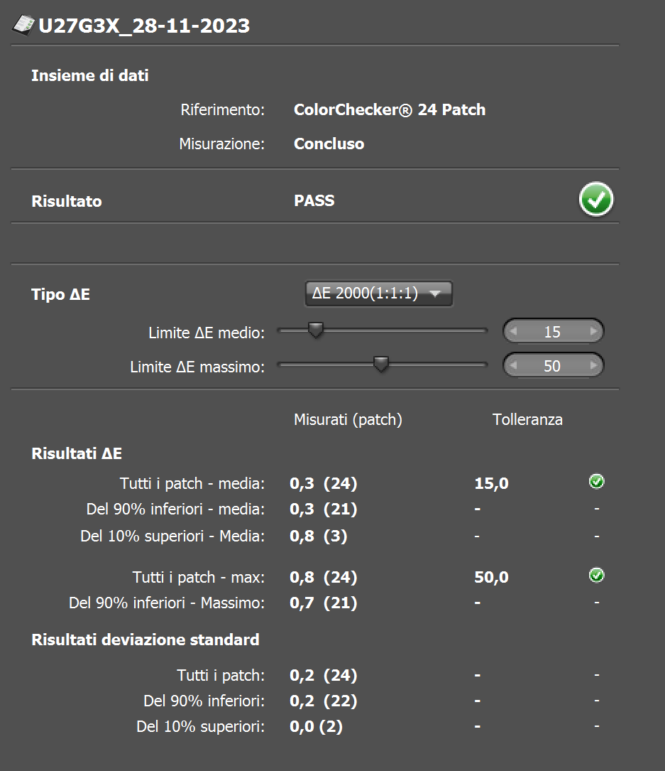
Task: Click the PASS result text
Action: 314,200
